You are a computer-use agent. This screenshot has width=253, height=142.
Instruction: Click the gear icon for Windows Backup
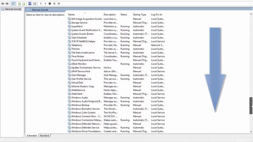[x=69, y=105]
